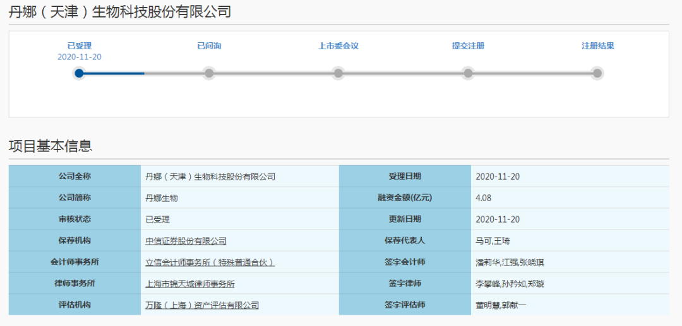
Task: Select the 注册结果 timeline circle
Action: coord(597,73)
